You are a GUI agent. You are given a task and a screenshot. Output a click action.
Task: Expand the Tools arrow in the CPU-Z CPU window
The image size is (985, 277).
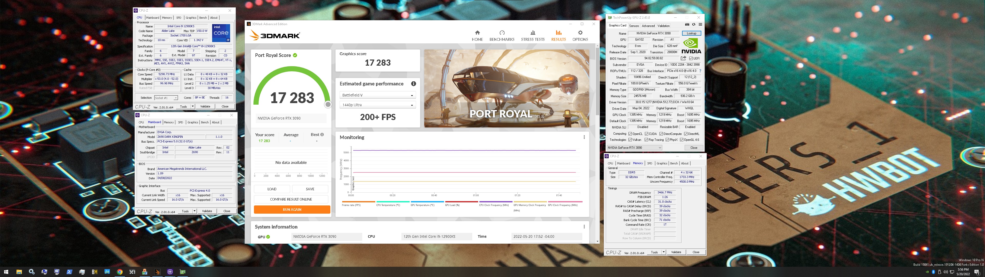click(x=193, y=106)
